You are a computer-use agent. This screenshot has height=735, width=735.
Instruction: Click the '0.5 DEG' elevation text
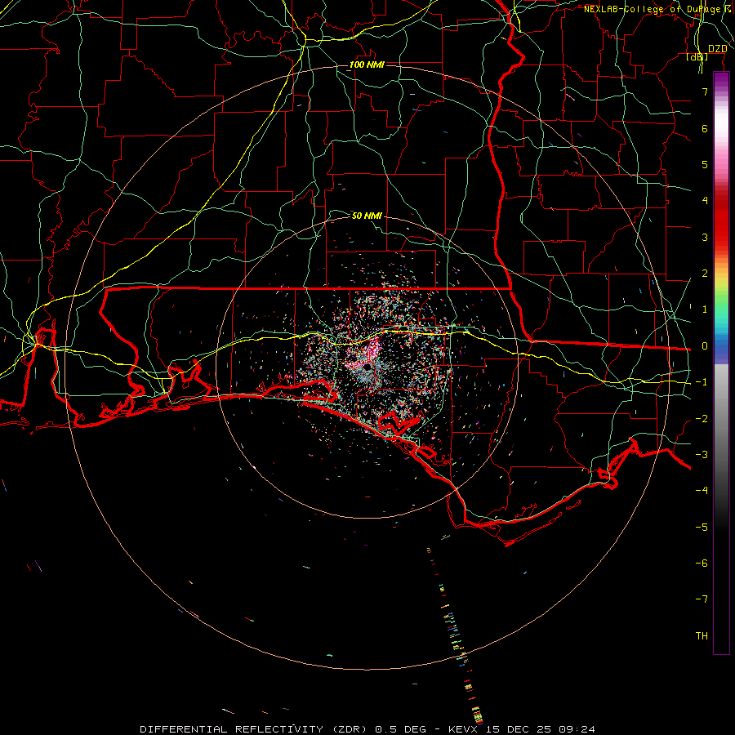401,729
